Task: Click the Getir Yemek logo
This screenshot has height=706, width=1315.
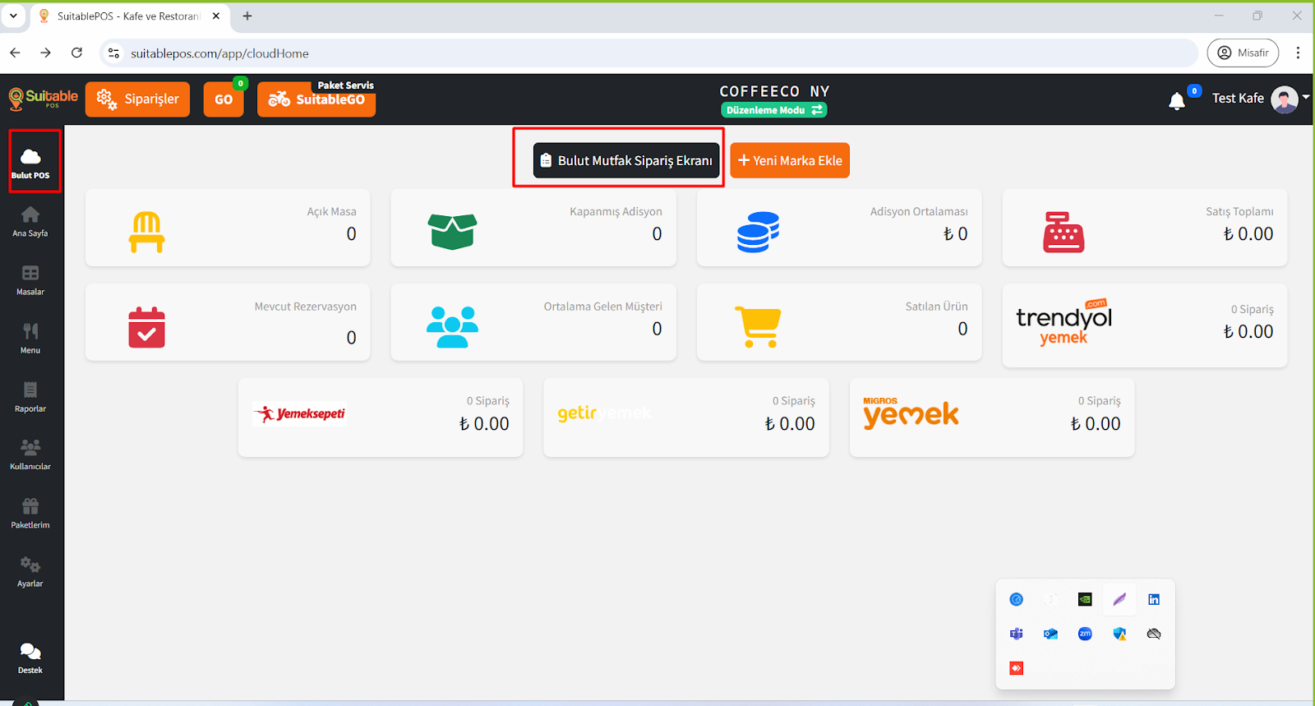Action: pos(604,413)
